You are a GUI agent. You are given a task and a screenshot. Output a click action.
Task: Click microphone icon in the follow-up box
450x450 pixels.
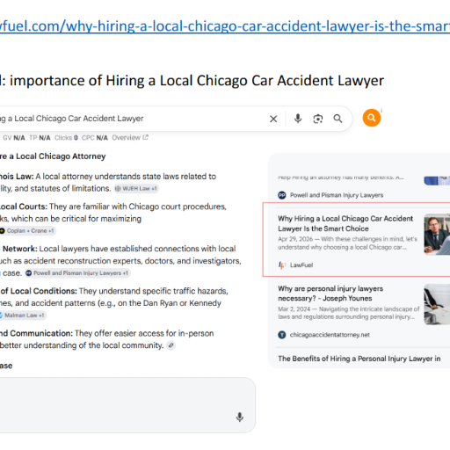(x=240, y=417)
